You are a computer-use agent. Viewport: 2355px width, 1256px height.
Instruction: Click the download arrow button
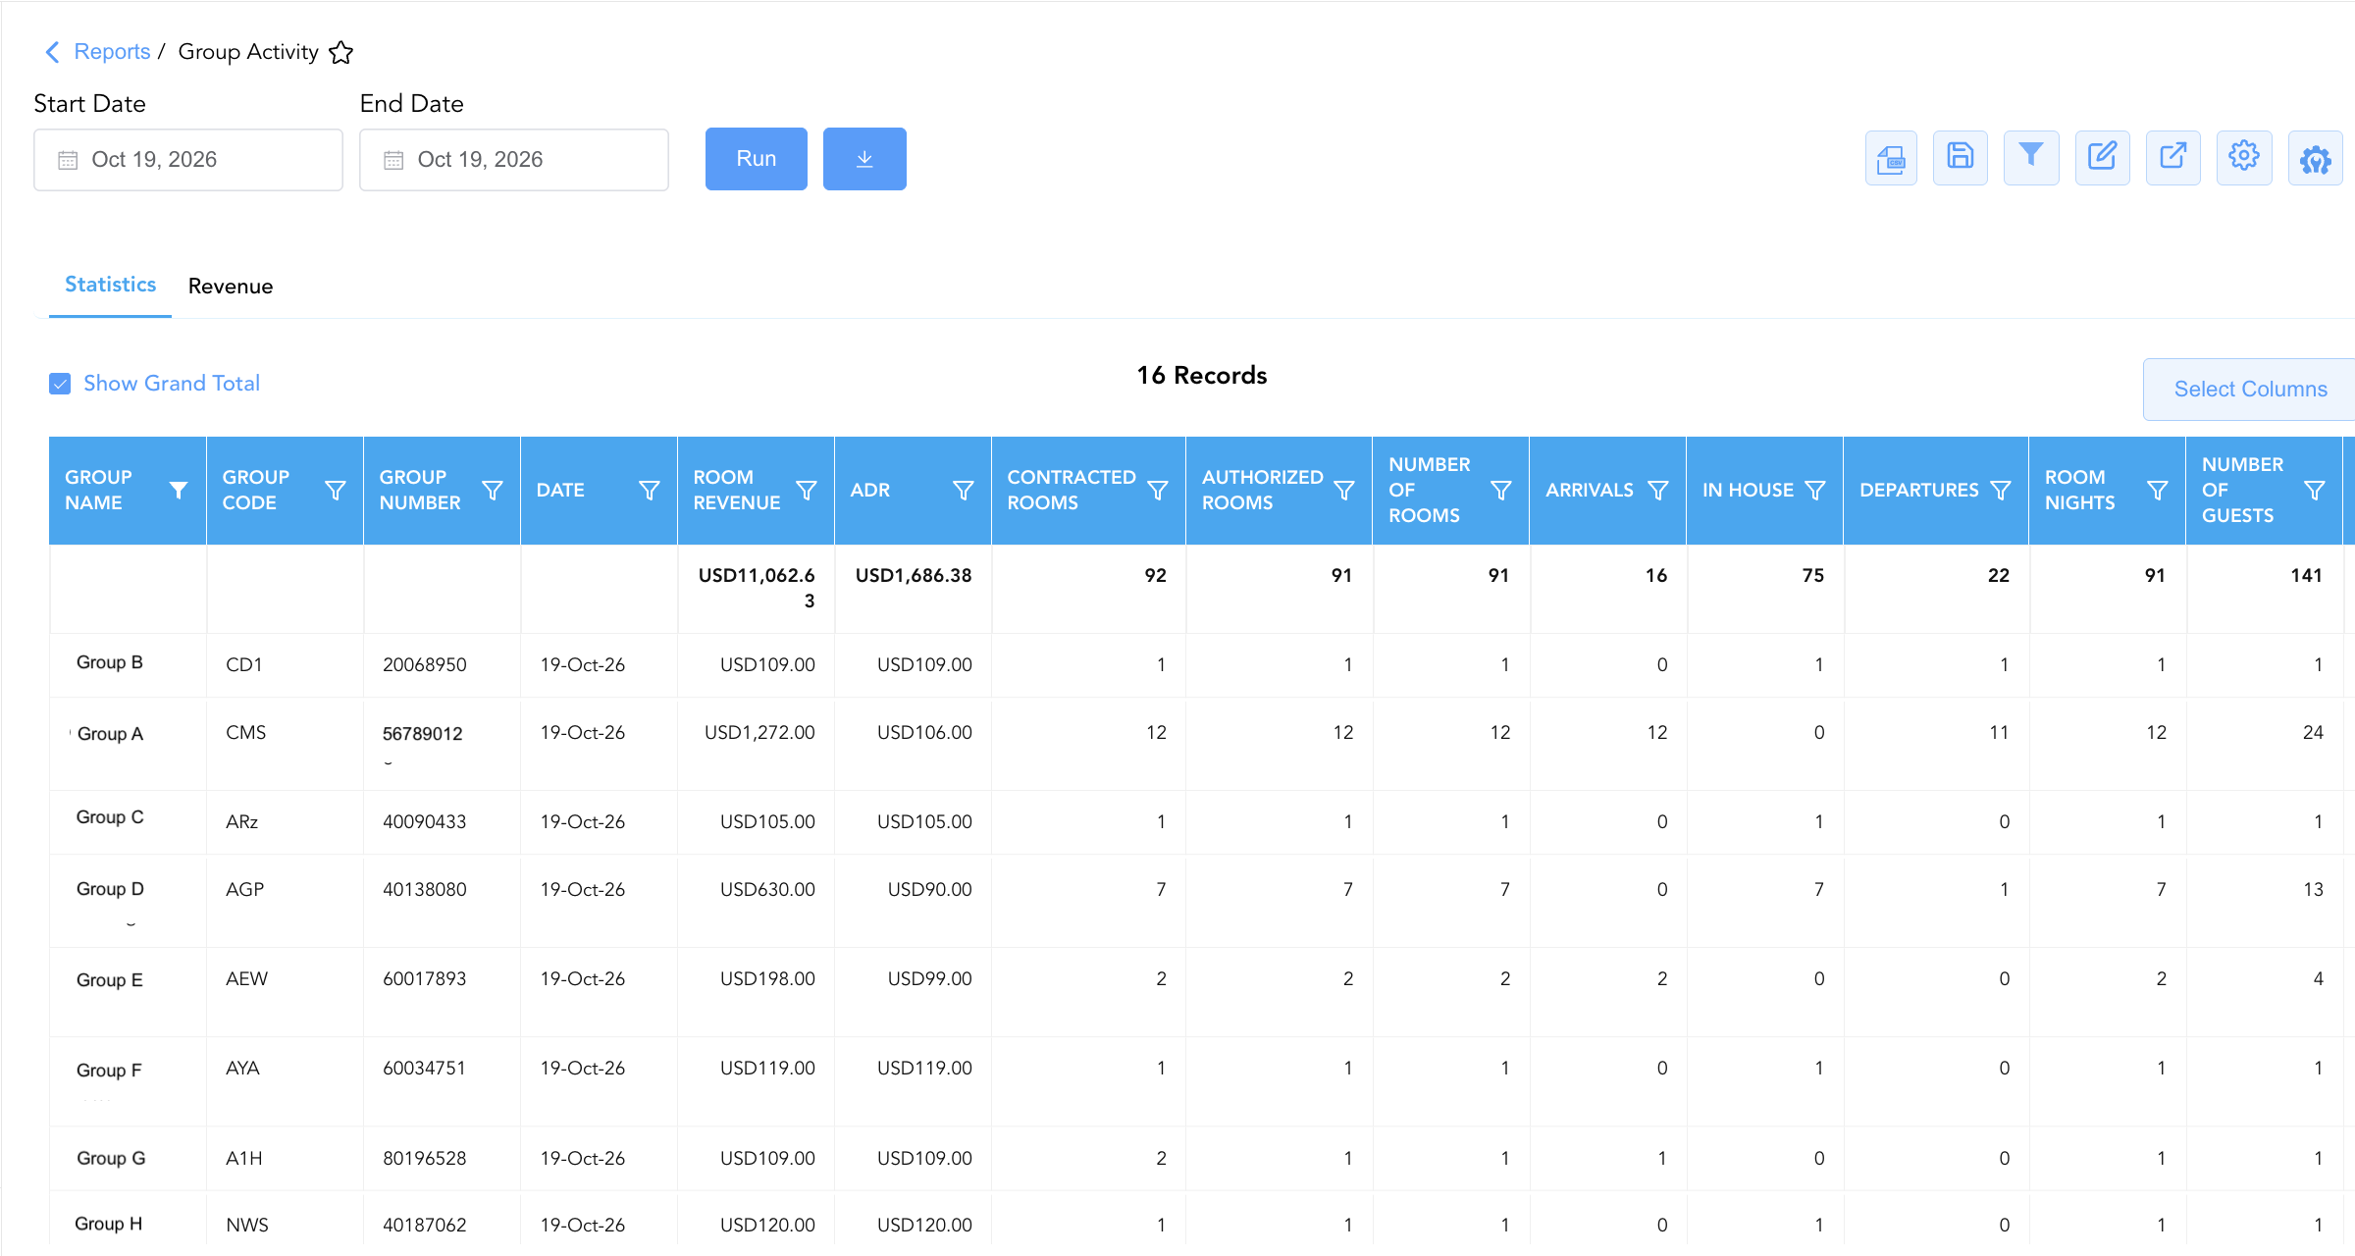click(x=864, y=159)
